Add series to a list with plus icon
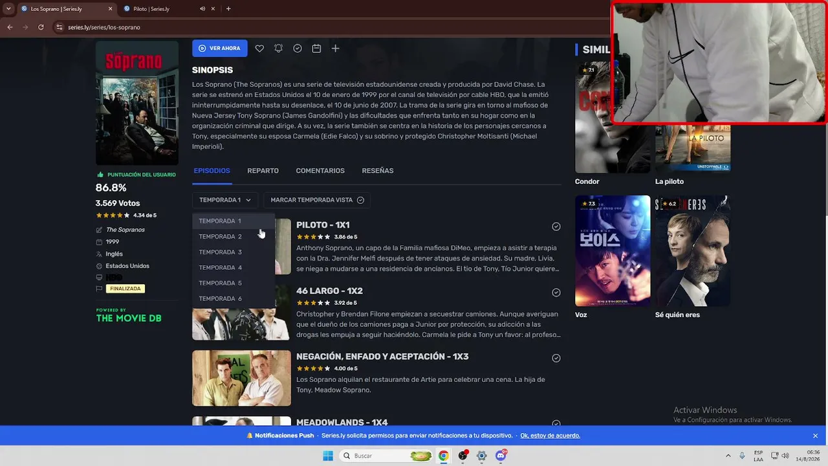Viewport: 828px width, 466px height. (335, 49)
